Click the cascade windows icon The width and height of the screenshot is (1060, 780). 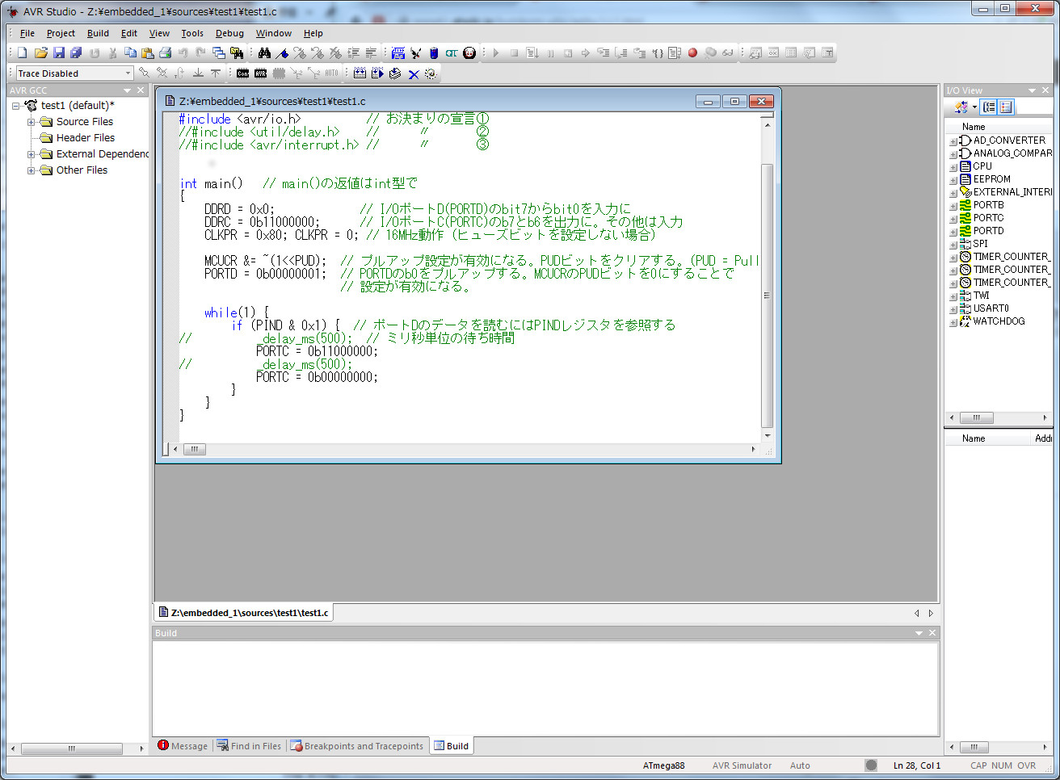click(x=219, y=52)
